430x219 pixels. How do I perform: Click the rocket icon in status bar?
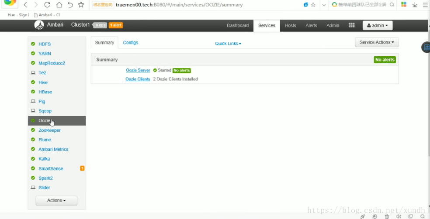(x=363, y=216)
